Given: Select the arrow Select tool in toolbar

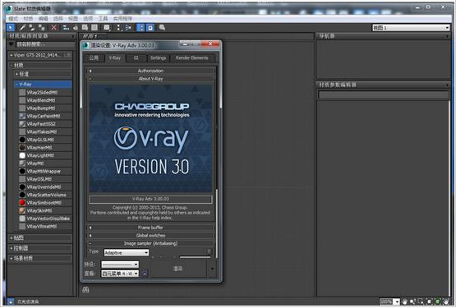Looking at the screenshot, I should (11, 28).
